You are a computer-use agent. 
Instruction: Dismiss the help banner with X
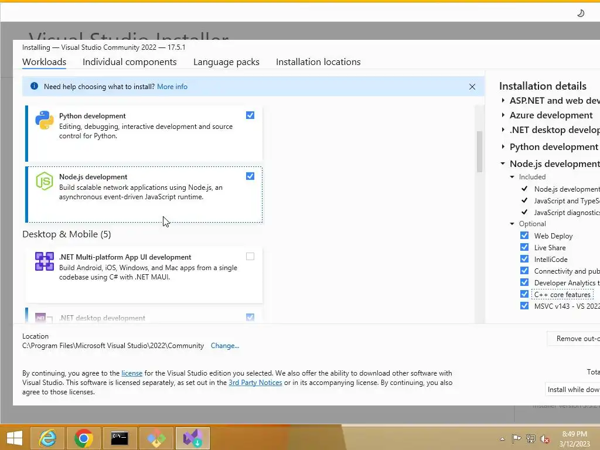(472, 87)
